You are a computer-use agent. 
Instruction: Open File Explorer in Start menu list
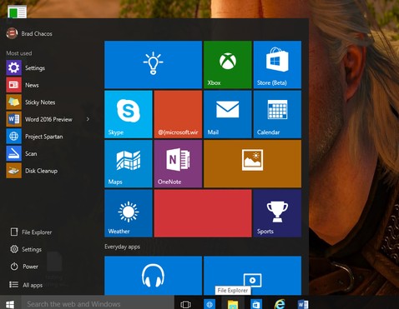[31, 232]
